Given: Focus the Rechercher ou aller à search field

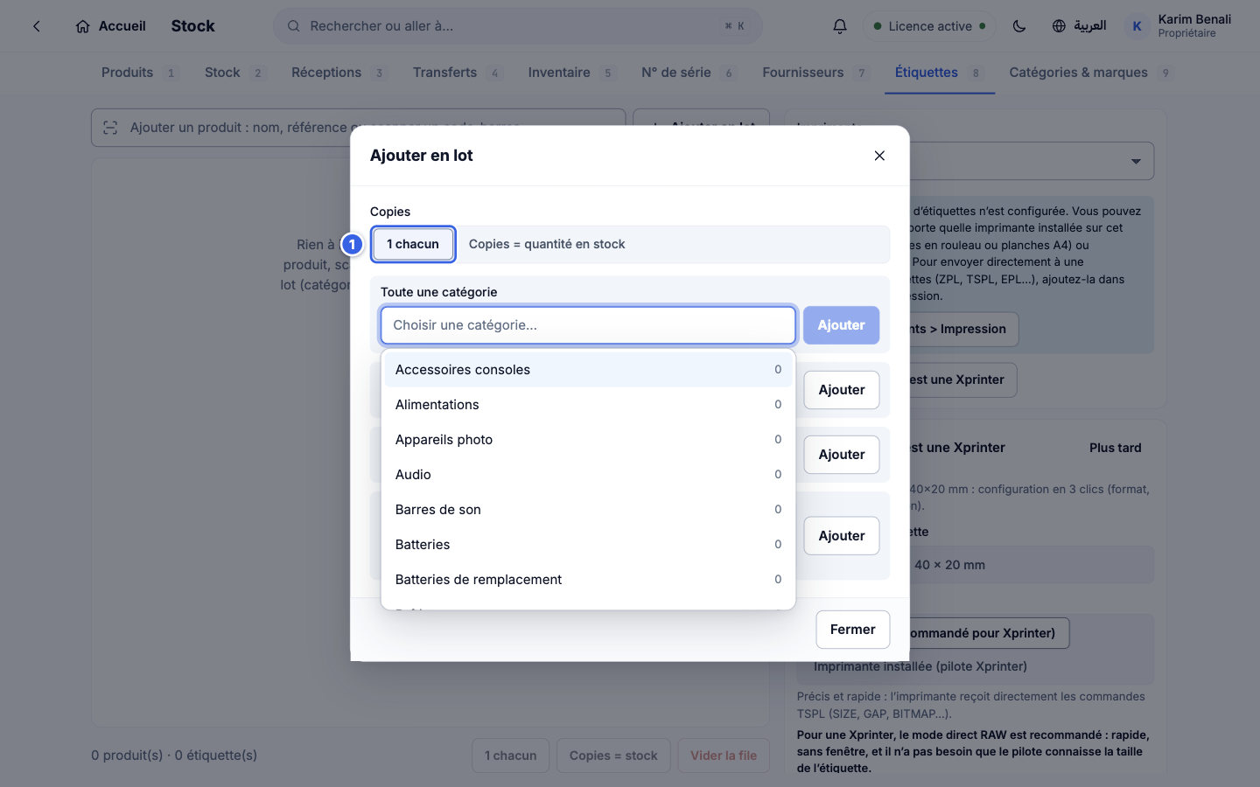Looking at the screenshot, I should tap(518, 26).
